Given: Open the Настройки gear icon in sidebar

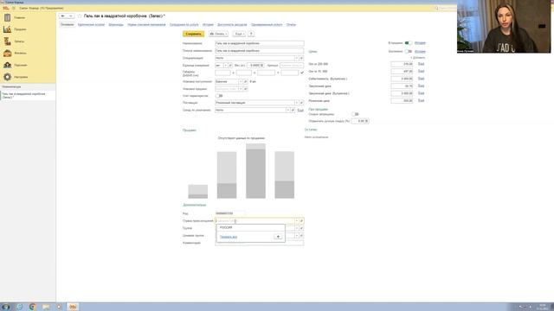Looking at the screenshot, I should tap(8, 77).
